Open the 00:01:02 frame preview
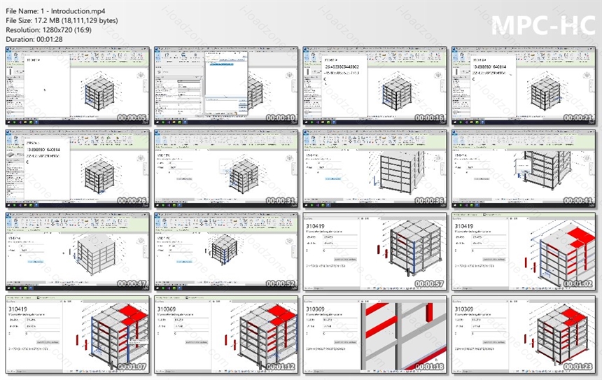 [x=524, y=251]
